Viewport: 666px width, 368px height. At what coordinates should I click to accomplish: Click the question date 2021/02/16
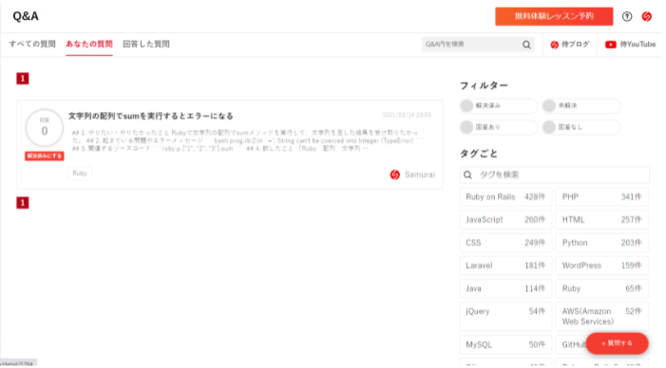pyautogui.click(x=407, y=115)
